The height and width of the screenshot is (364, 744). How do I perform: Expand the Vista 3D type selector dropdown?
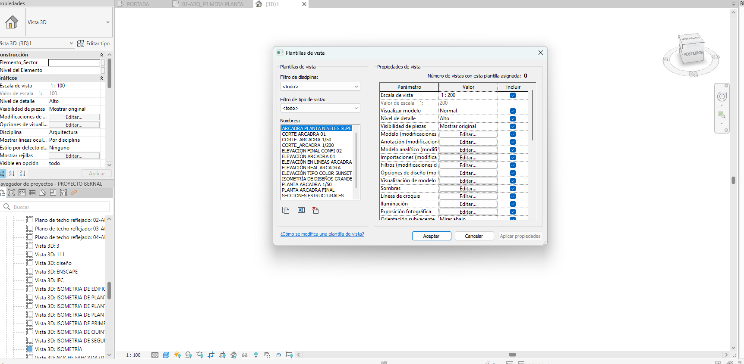[x=107, y=22]
